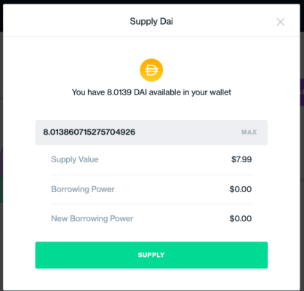Select the New Borrowing Power $0.00 amount
304x291 pixels.
click(241, 218)
